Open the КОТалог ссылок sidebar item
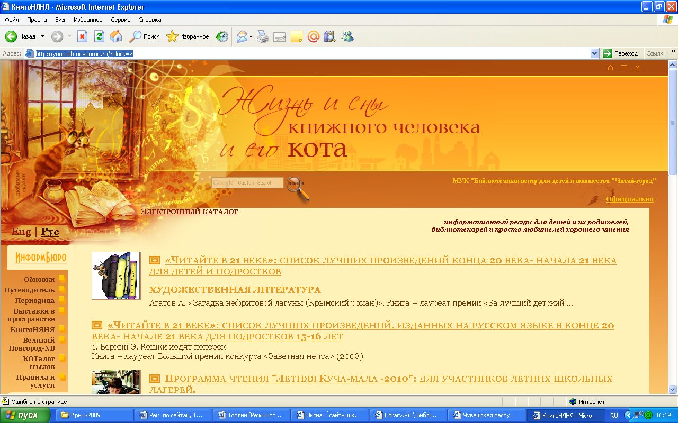Viewport: 678px width, 423px height. [39, 363]
